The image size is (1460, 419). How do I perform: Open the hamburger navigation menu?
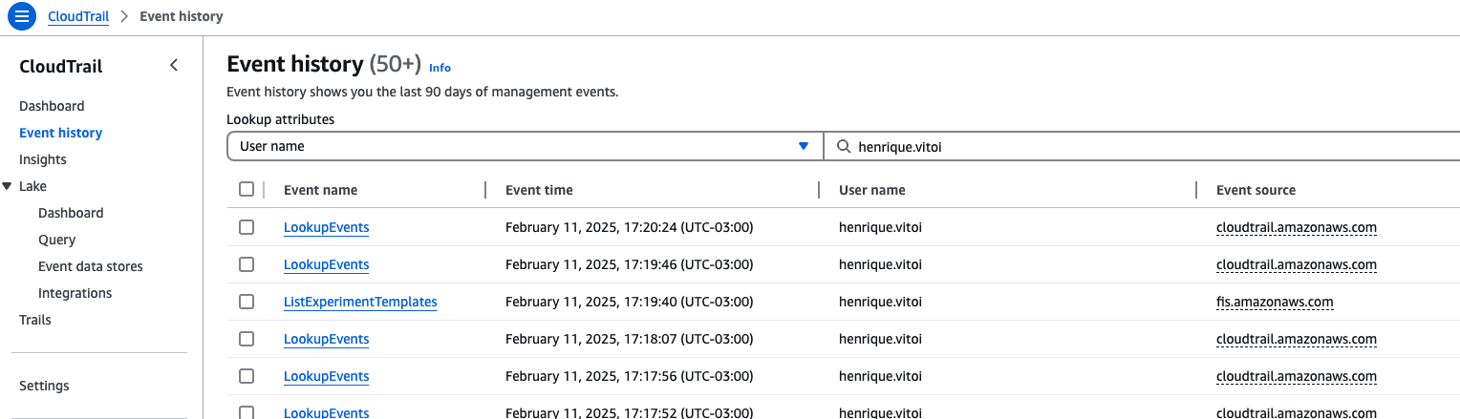[x=21, y=16]
